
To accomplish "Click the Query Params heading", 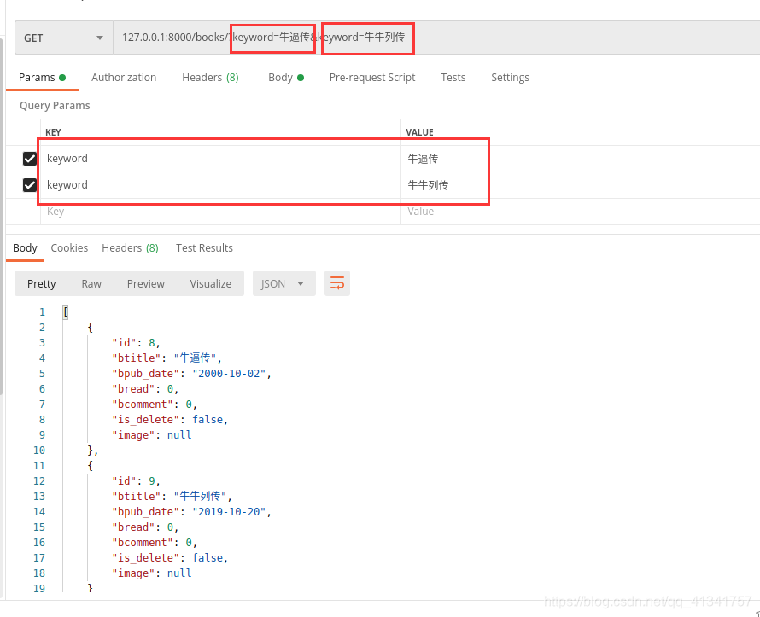I will 55,106.
